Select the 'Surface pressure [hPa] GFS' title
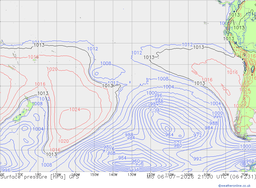This screenshot has width=256, height=188. click(x=39, y=177)
